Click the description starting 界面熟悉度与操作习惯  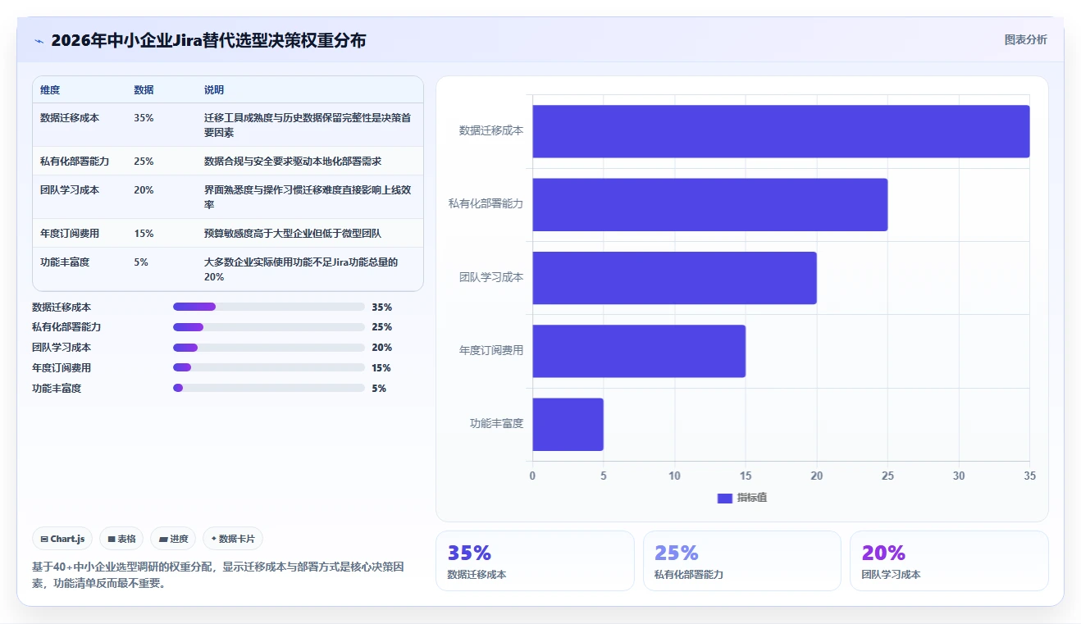click(308, 197)
